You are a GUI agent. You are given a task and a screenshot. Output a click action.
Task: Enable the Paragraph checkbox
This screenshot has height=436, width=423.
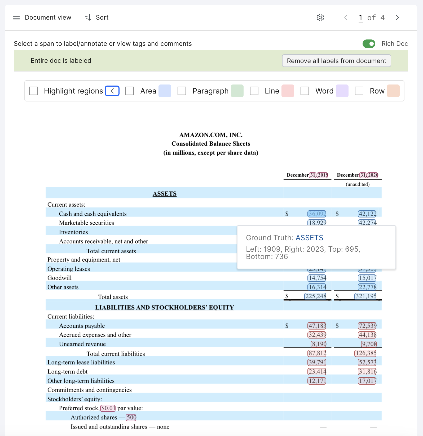click(x=182, y=91)
